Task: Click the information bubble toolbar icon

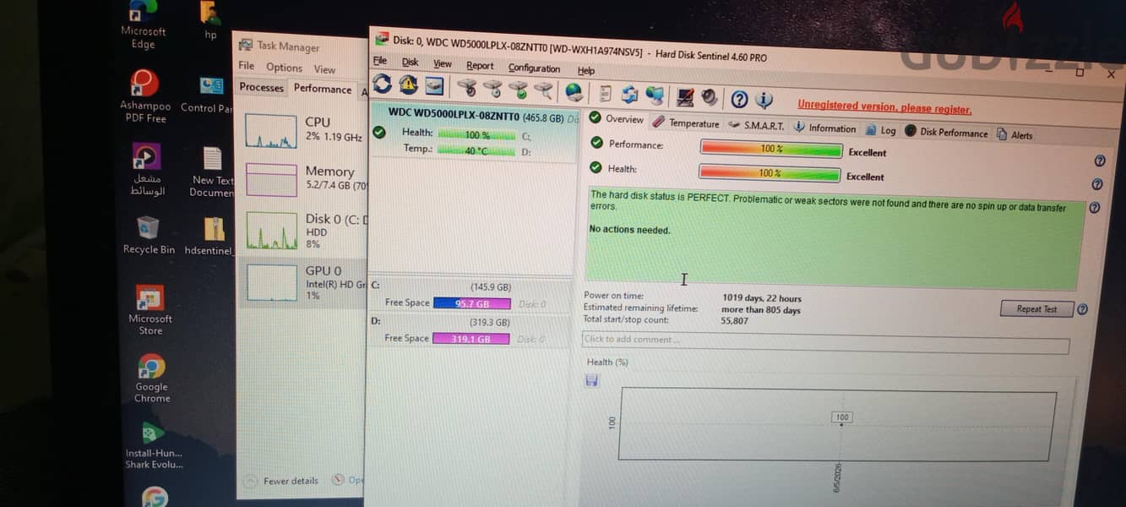Action: tap(764, 100)
